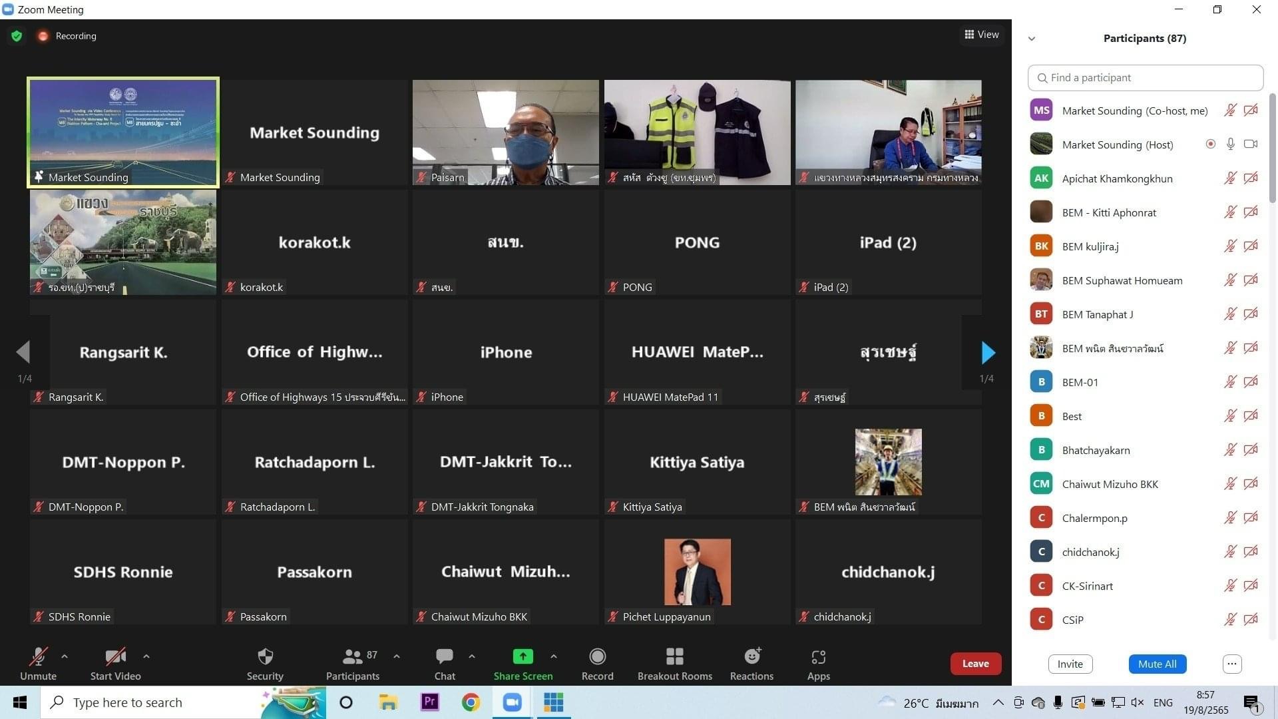Expand audio options arrow beside Unmute
This screenshot has width=1278, height=719.
65,656
